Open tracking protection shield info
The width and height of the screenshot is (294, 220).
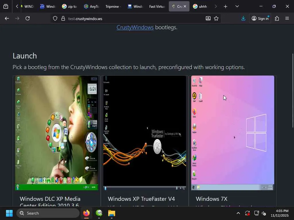click(55, 19)
